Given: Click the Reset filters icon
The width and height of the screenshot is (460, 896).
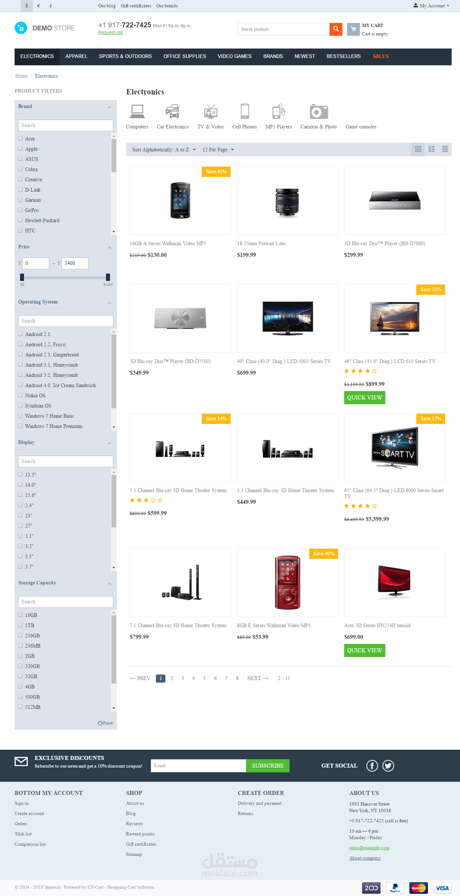Looking at the screenshot, I should pyautogui.click(x=100, y=723).
